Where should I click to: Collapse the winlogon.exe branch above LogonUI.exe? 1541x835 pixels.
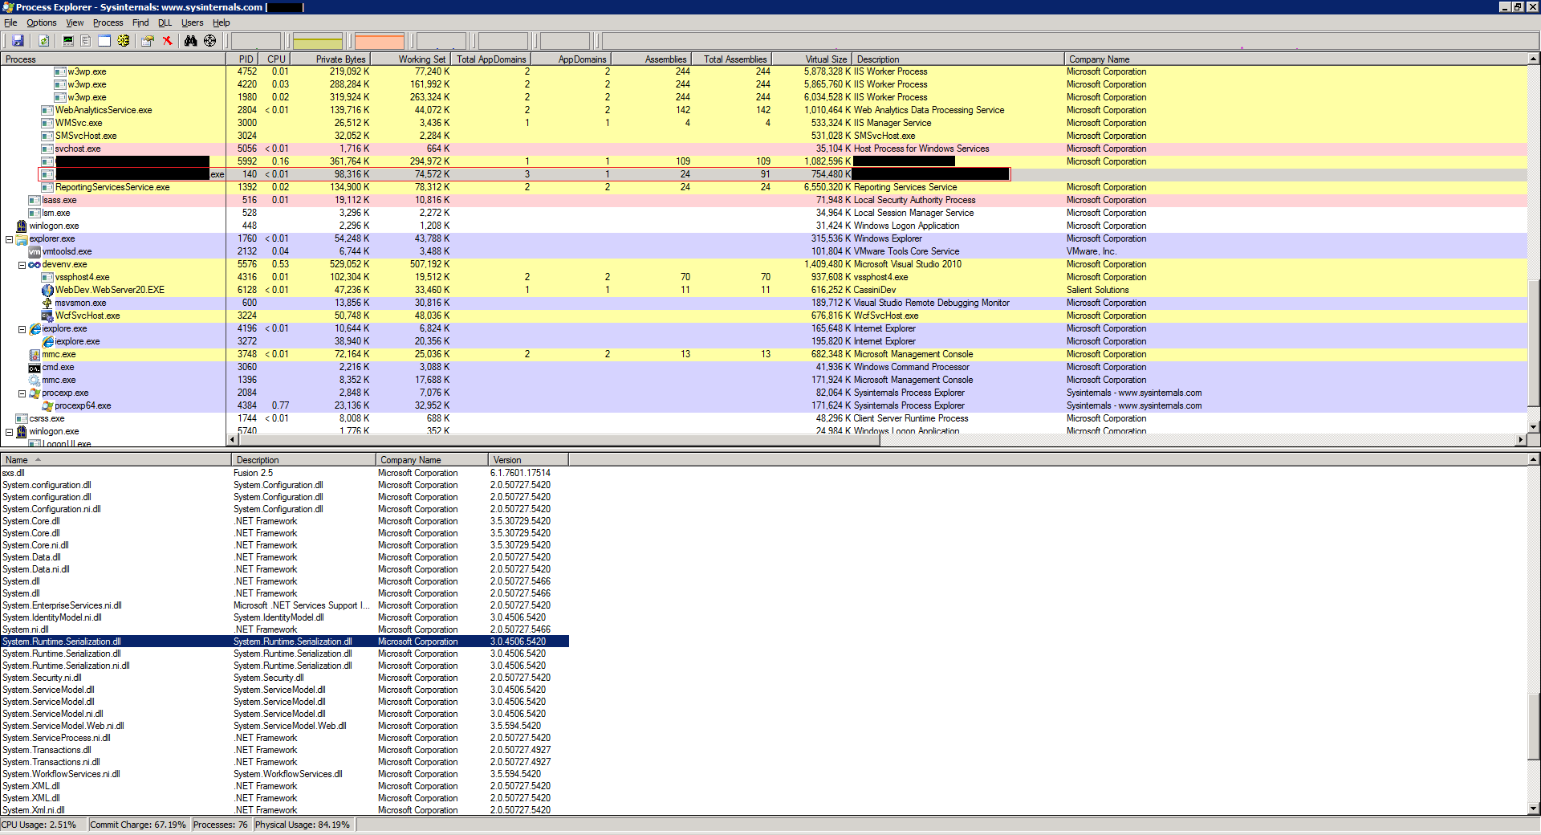(9, 432)
